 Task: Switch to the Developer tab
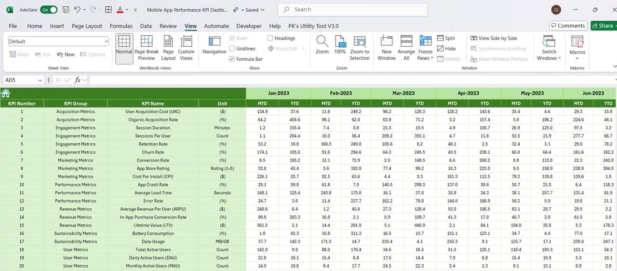coord(249,26)
